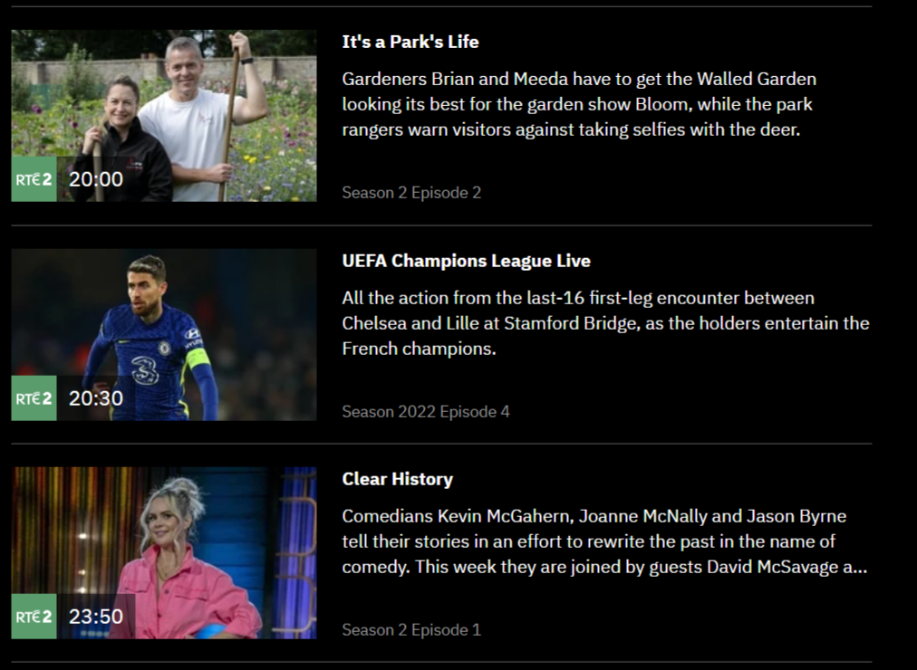This screenshot has width=917, height=670.
Task: Select the Clear History programme title
Action: tap(398, 479)
